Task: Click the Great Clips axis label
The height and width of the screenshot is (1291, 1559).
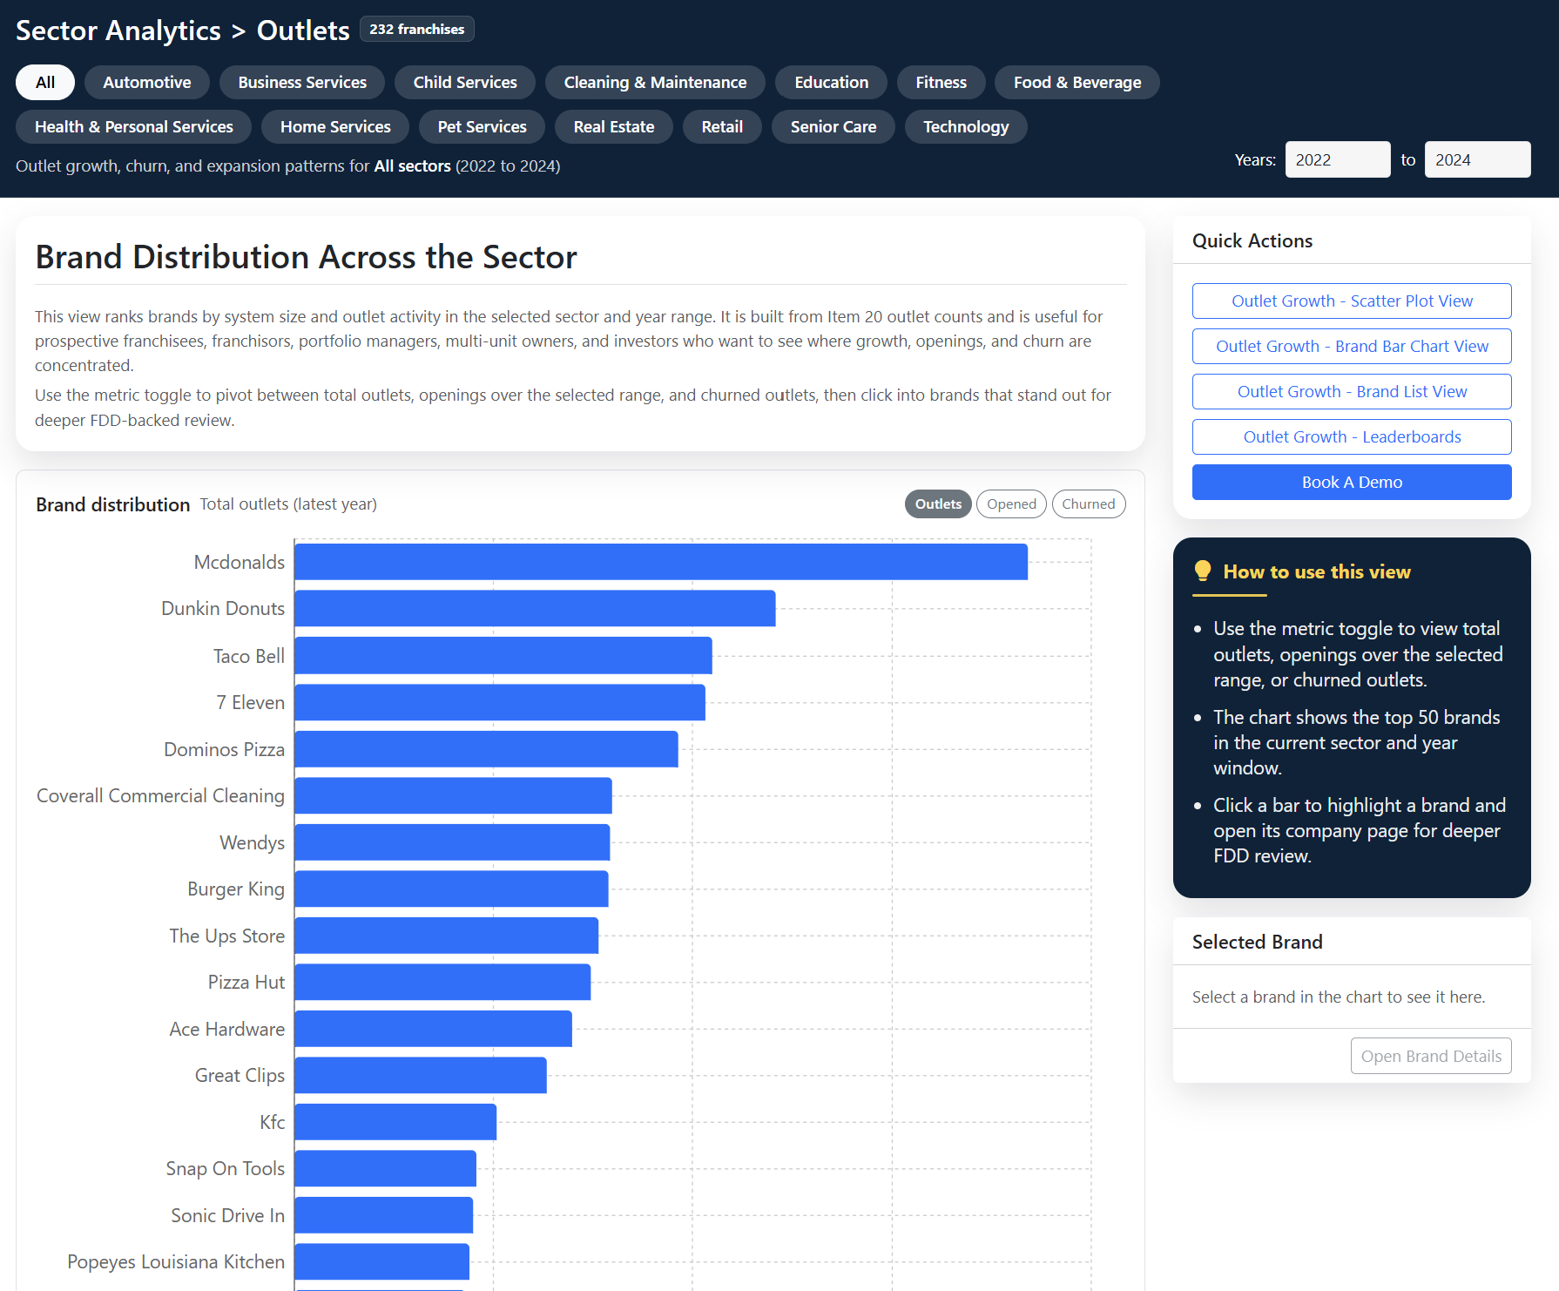Action: [x=240, y=1076]
